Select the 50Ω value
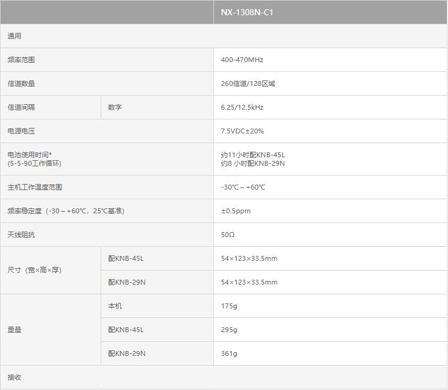 tap(228, 235)
